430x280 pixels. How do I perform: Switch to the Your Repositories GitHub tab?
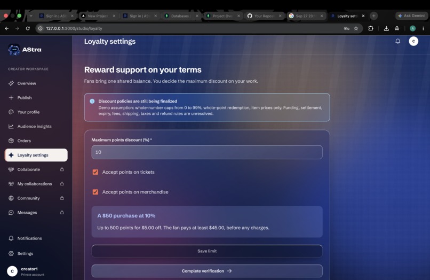tap(264, 16)
